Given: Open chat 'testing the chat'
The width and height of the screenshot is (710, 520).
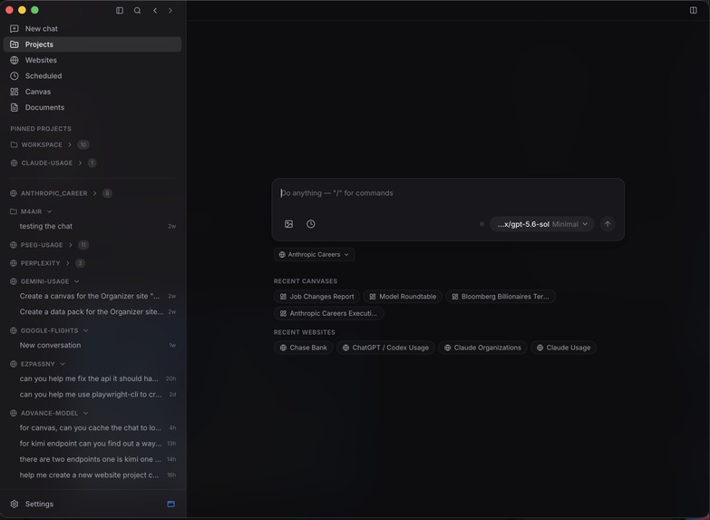Looking at the screenshot, I should (92, 226).
